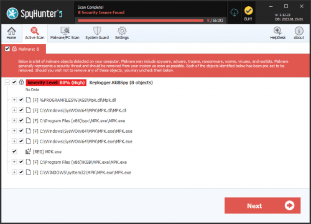
Task: Expand Program Files (x86)\syc\MPK.exe entry
Action: click(14, 120)
